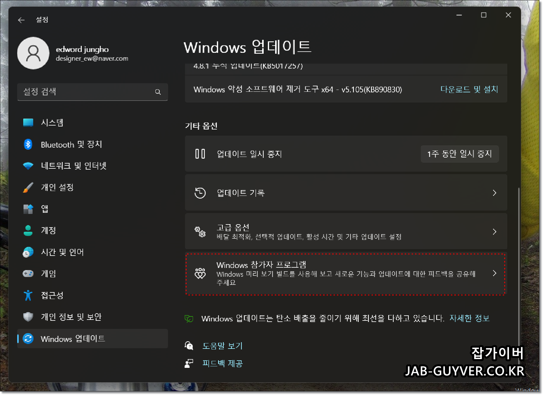Viewport: 543px width, 395px height.
Task: Click the 피드백 제공 feedback icon
Action: pos(189,363)
